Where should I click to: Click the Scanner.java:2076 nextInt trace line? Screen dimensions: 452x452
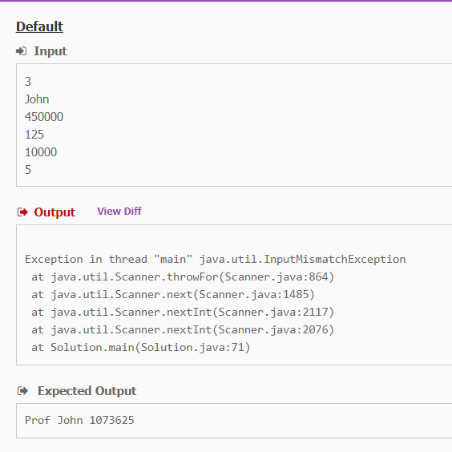click(183, 329)
